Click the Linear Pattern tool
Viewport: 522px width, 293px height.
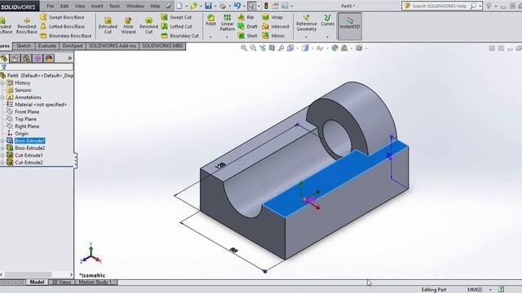(x=228, y=23)
